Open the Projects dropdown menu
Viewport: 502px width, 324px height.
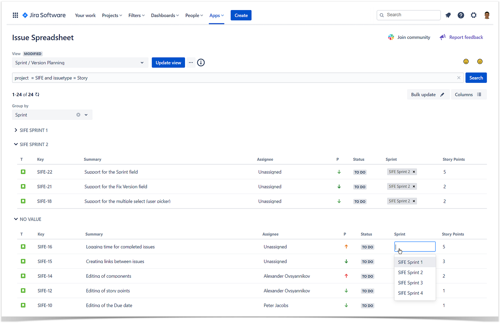[112, 15]
